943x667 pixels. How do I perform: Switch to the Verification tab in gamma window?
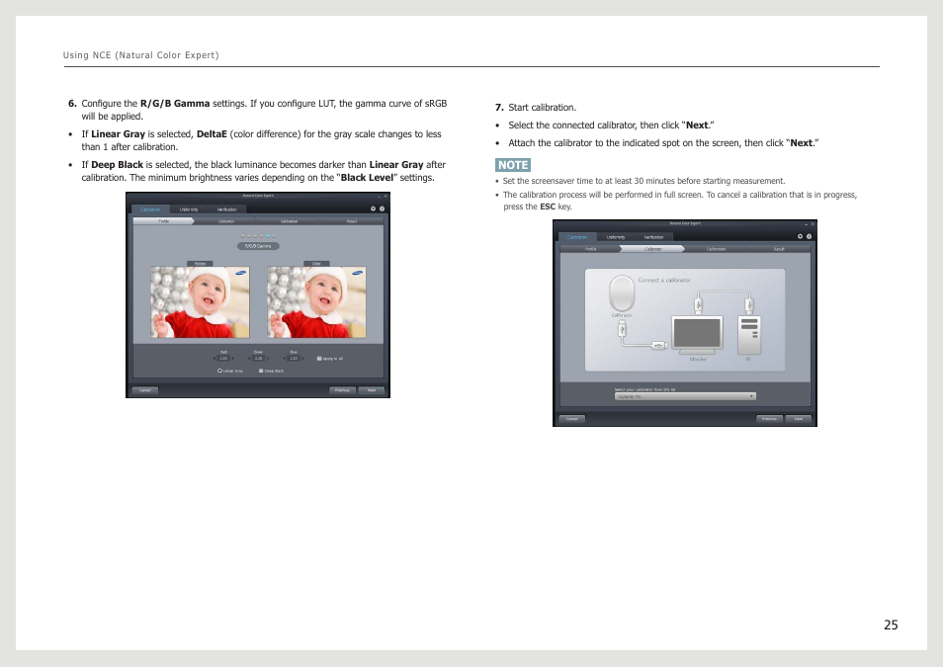226,209
